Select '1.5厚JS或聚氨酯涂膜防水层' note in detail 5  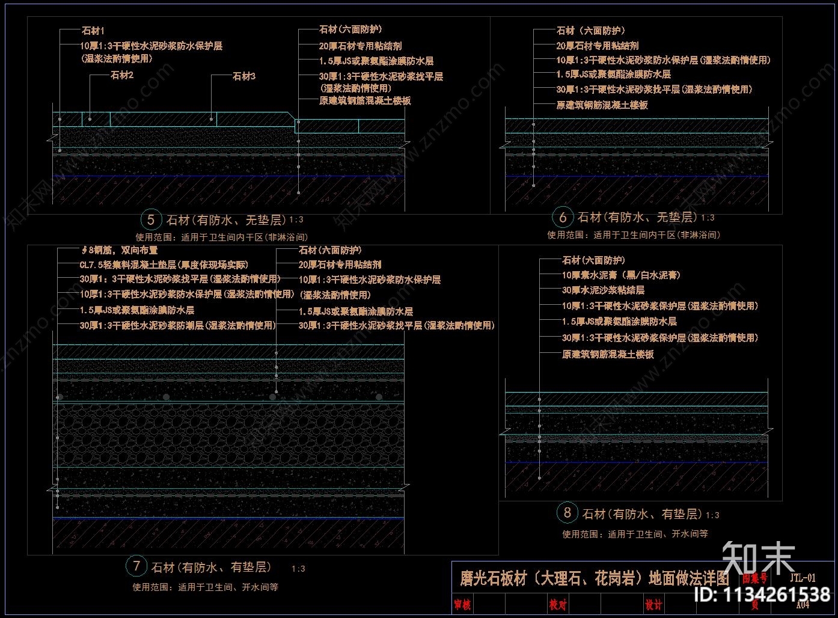click(x=376, y=61)
